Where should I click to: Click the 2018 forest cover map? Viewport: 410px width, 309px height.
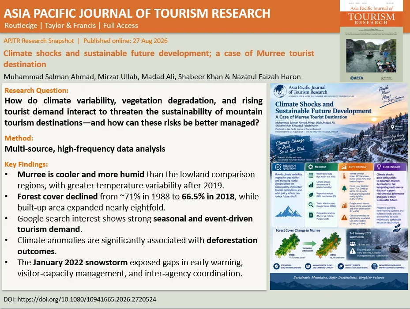[328, 245]
